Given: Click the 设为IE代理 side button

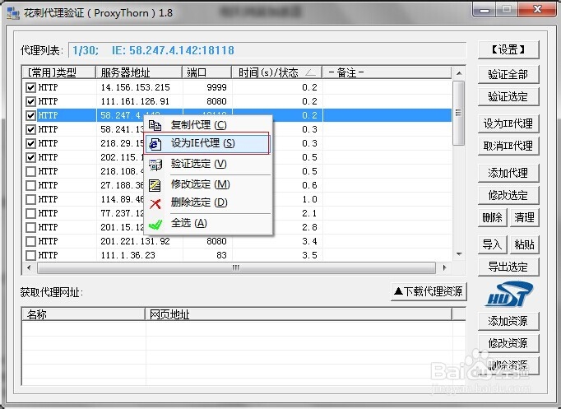Looking at the screenshot, I should (x=508, y=123).
